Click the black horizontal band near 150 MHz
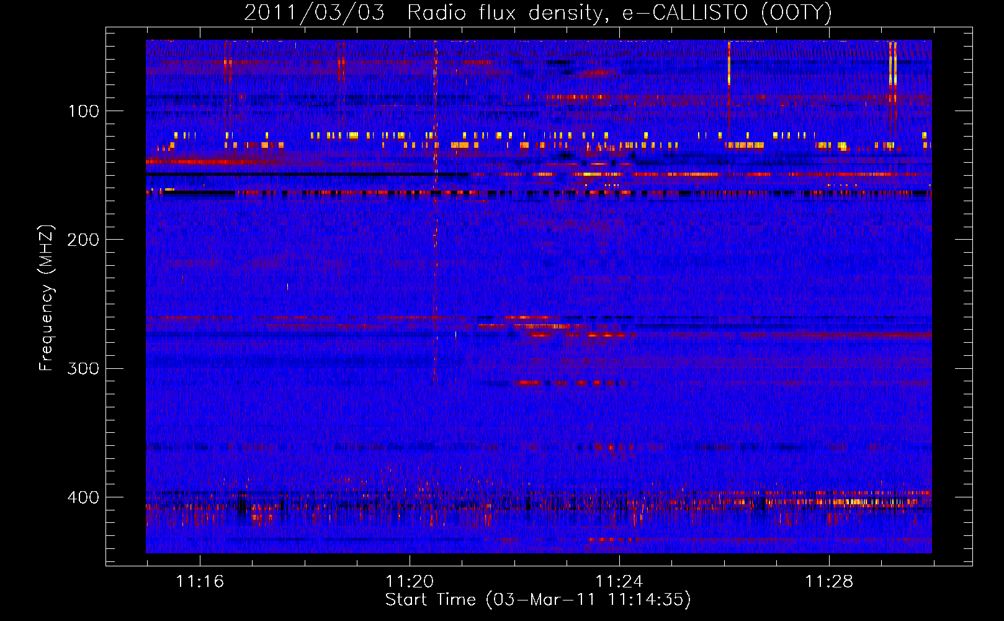The image size is (1004, 621). tap(307, 175)
